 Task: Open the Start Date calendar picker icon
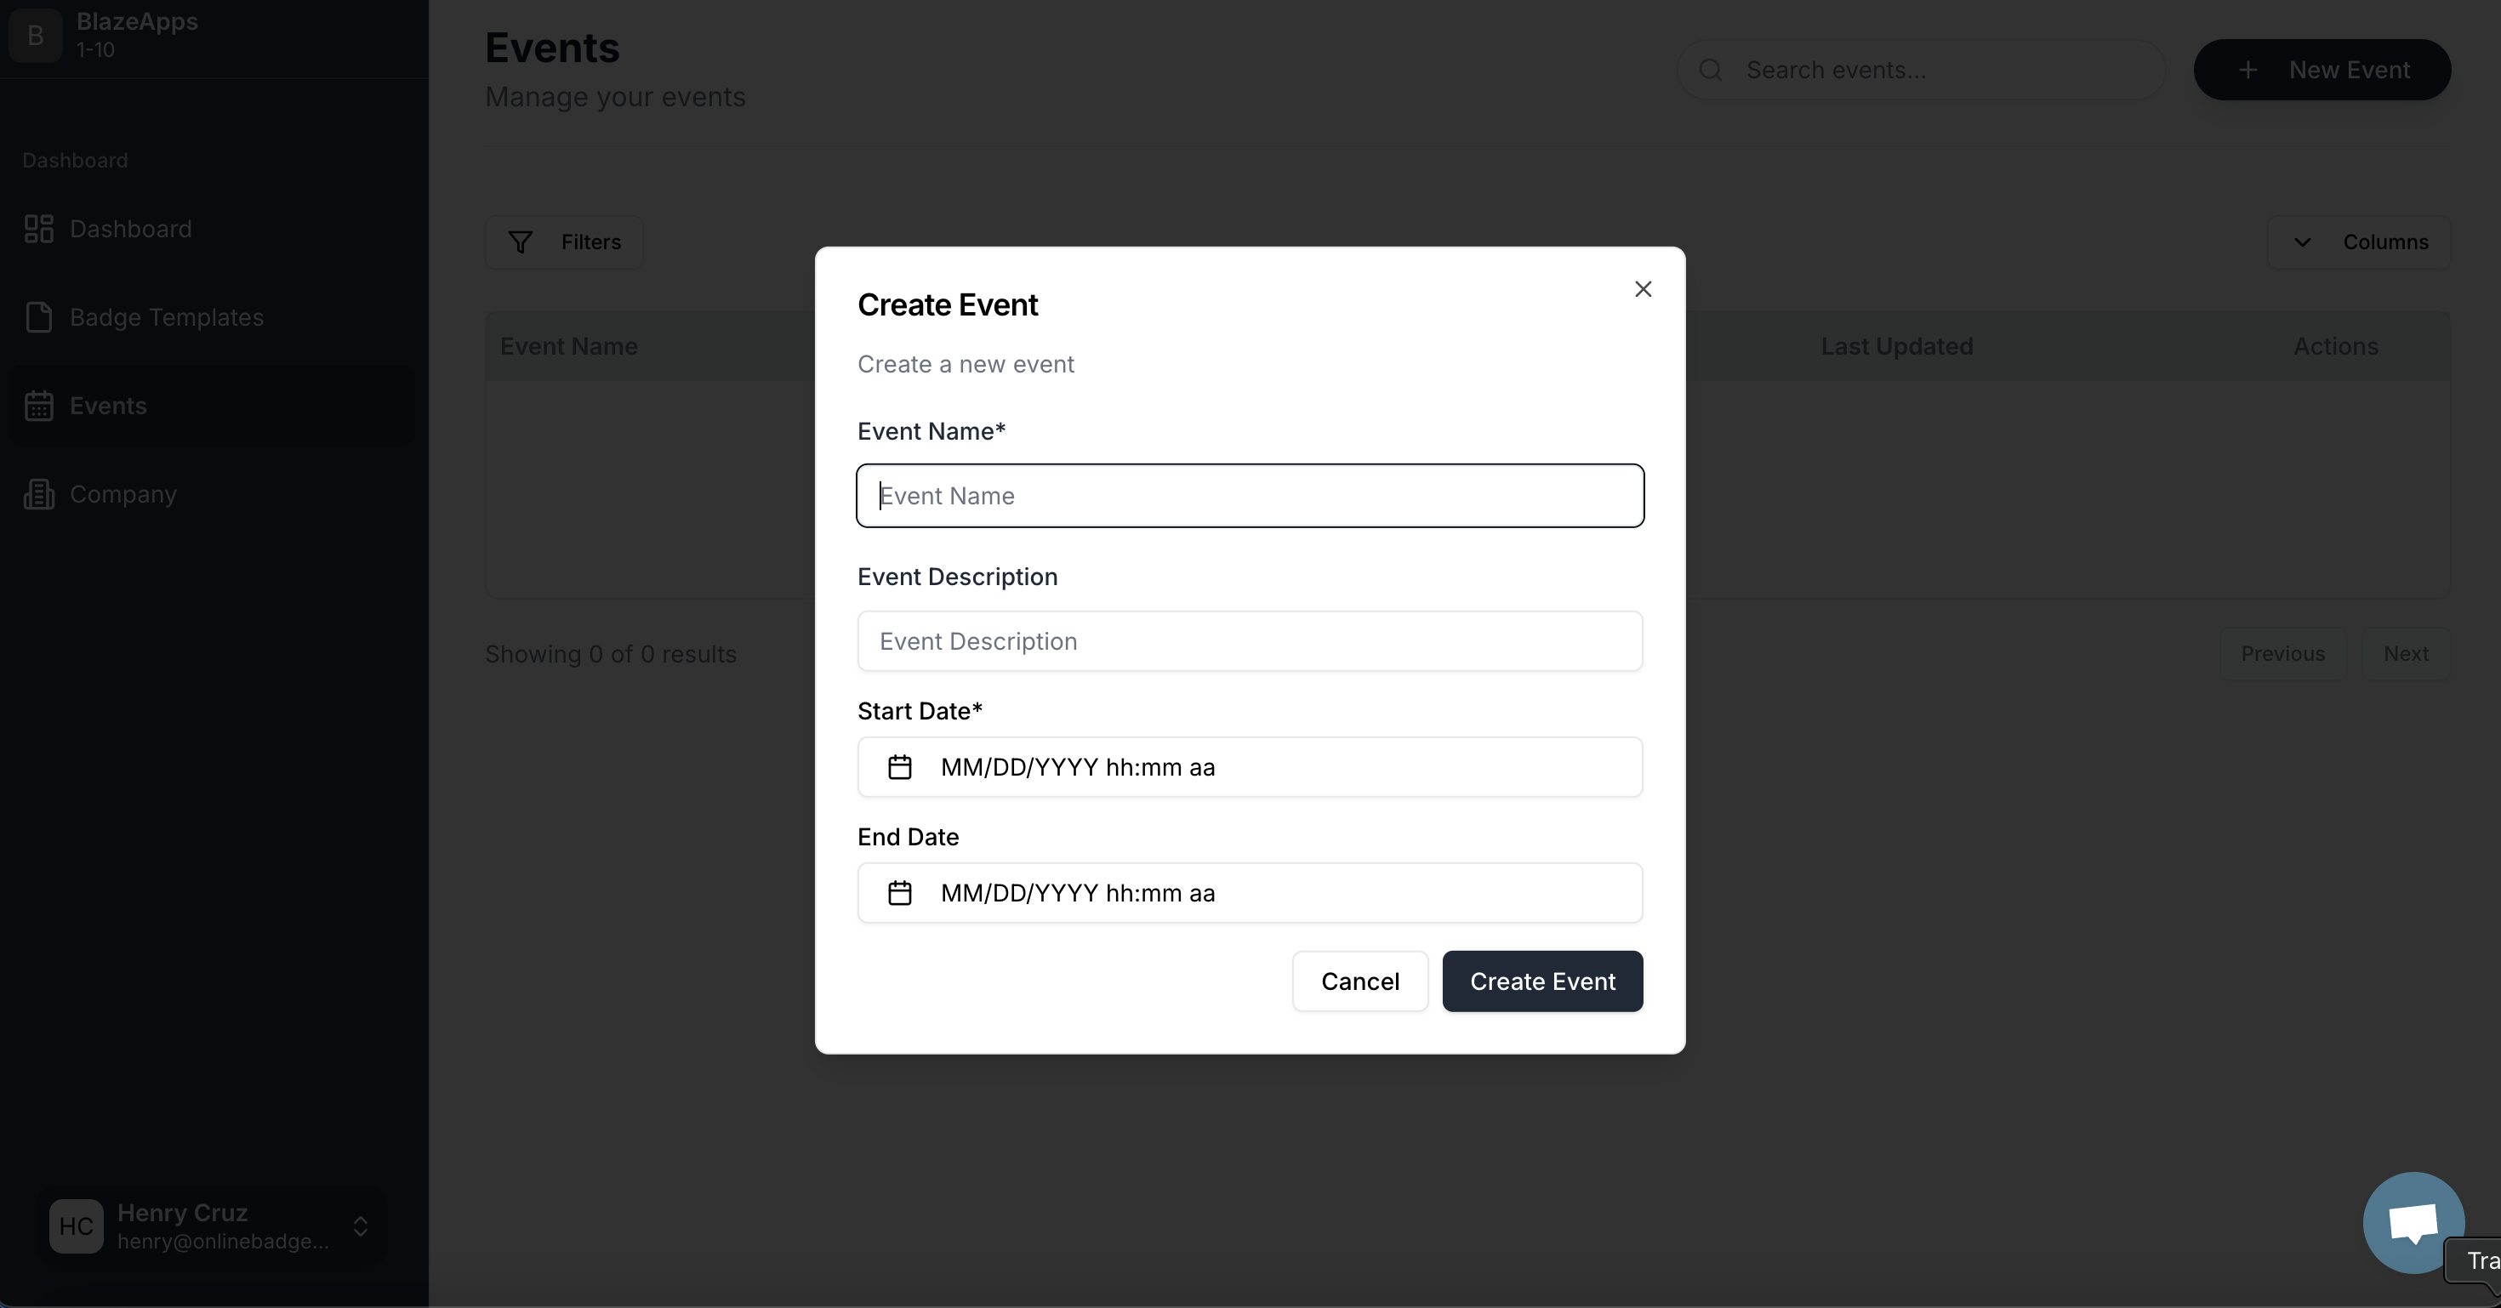[x=898, y=767]
